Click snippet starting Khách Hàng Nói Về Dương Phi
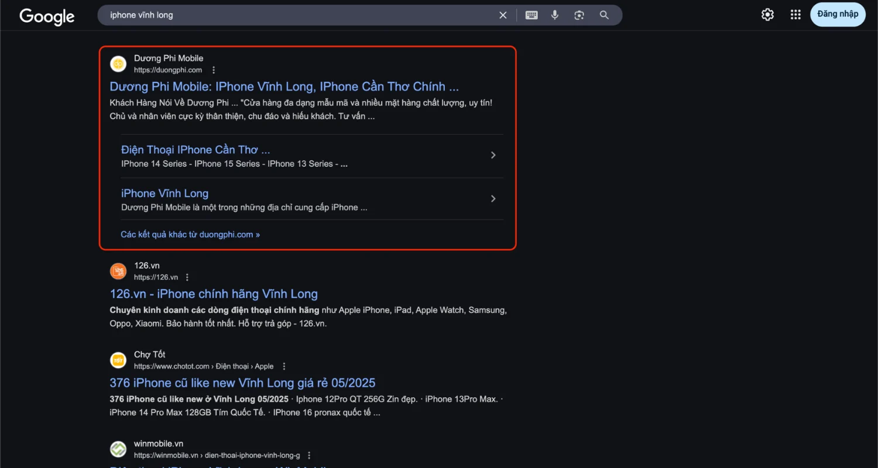This screenshot has height=468, width=878. (301, 109)
